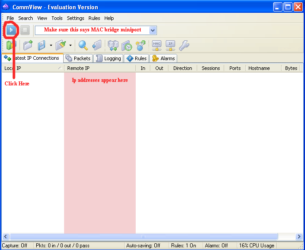Expand the arrow next to the brush icon
The width and height of the screenshot is (305, 250).
click(70, 46)
